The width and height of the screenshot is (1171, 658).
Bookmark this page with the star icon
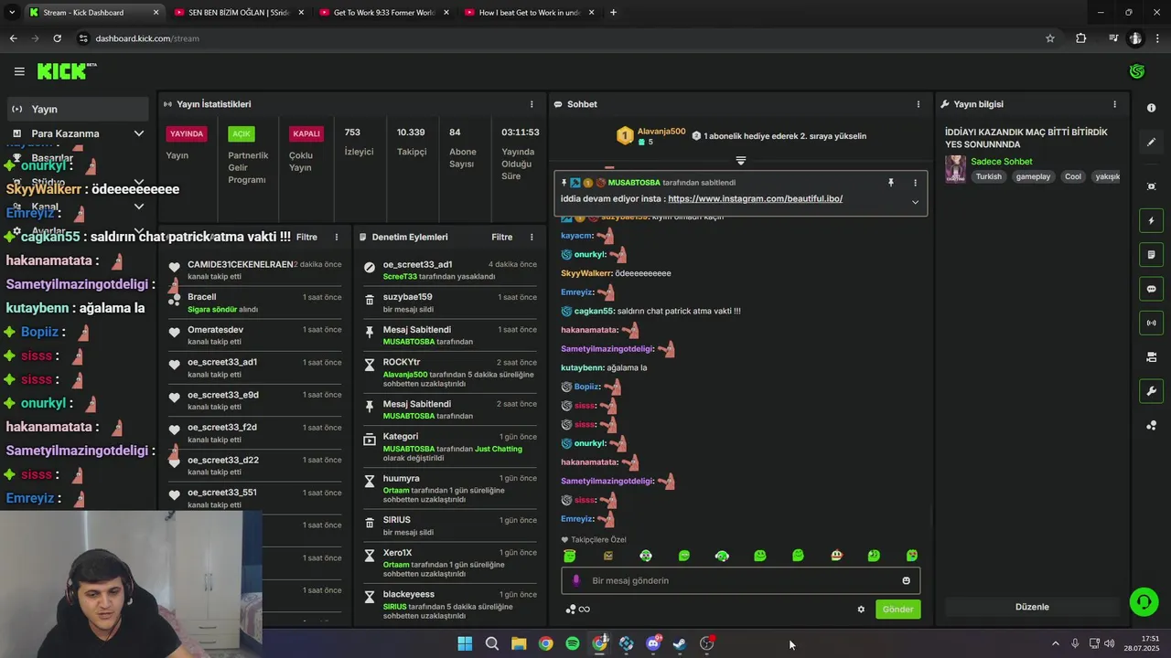(x=1050, y=38)
